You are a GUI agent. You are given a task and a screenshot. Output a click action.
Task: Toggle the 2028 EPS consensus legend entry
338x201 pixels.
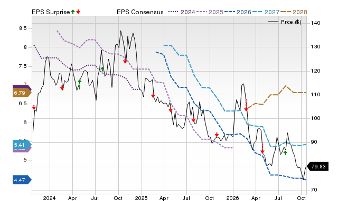[294, 12]
